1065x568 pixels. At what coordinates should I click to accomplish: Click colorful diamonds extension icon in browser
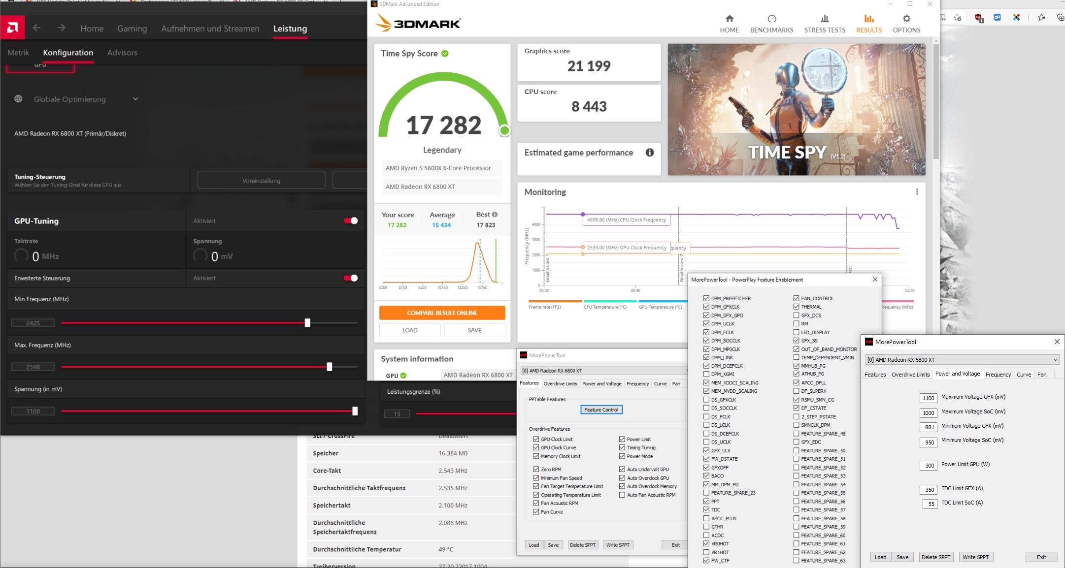pyautogui.click(x=1016, y=18)
